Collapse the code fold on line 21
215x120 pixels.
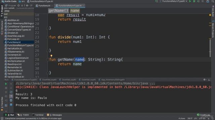[47, 28]
